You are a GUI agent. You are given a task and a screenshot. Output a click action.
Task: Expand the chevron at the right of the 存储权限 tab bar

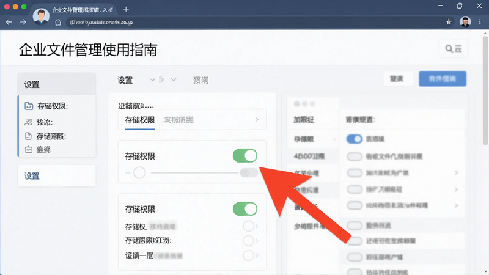click(257, 119)
